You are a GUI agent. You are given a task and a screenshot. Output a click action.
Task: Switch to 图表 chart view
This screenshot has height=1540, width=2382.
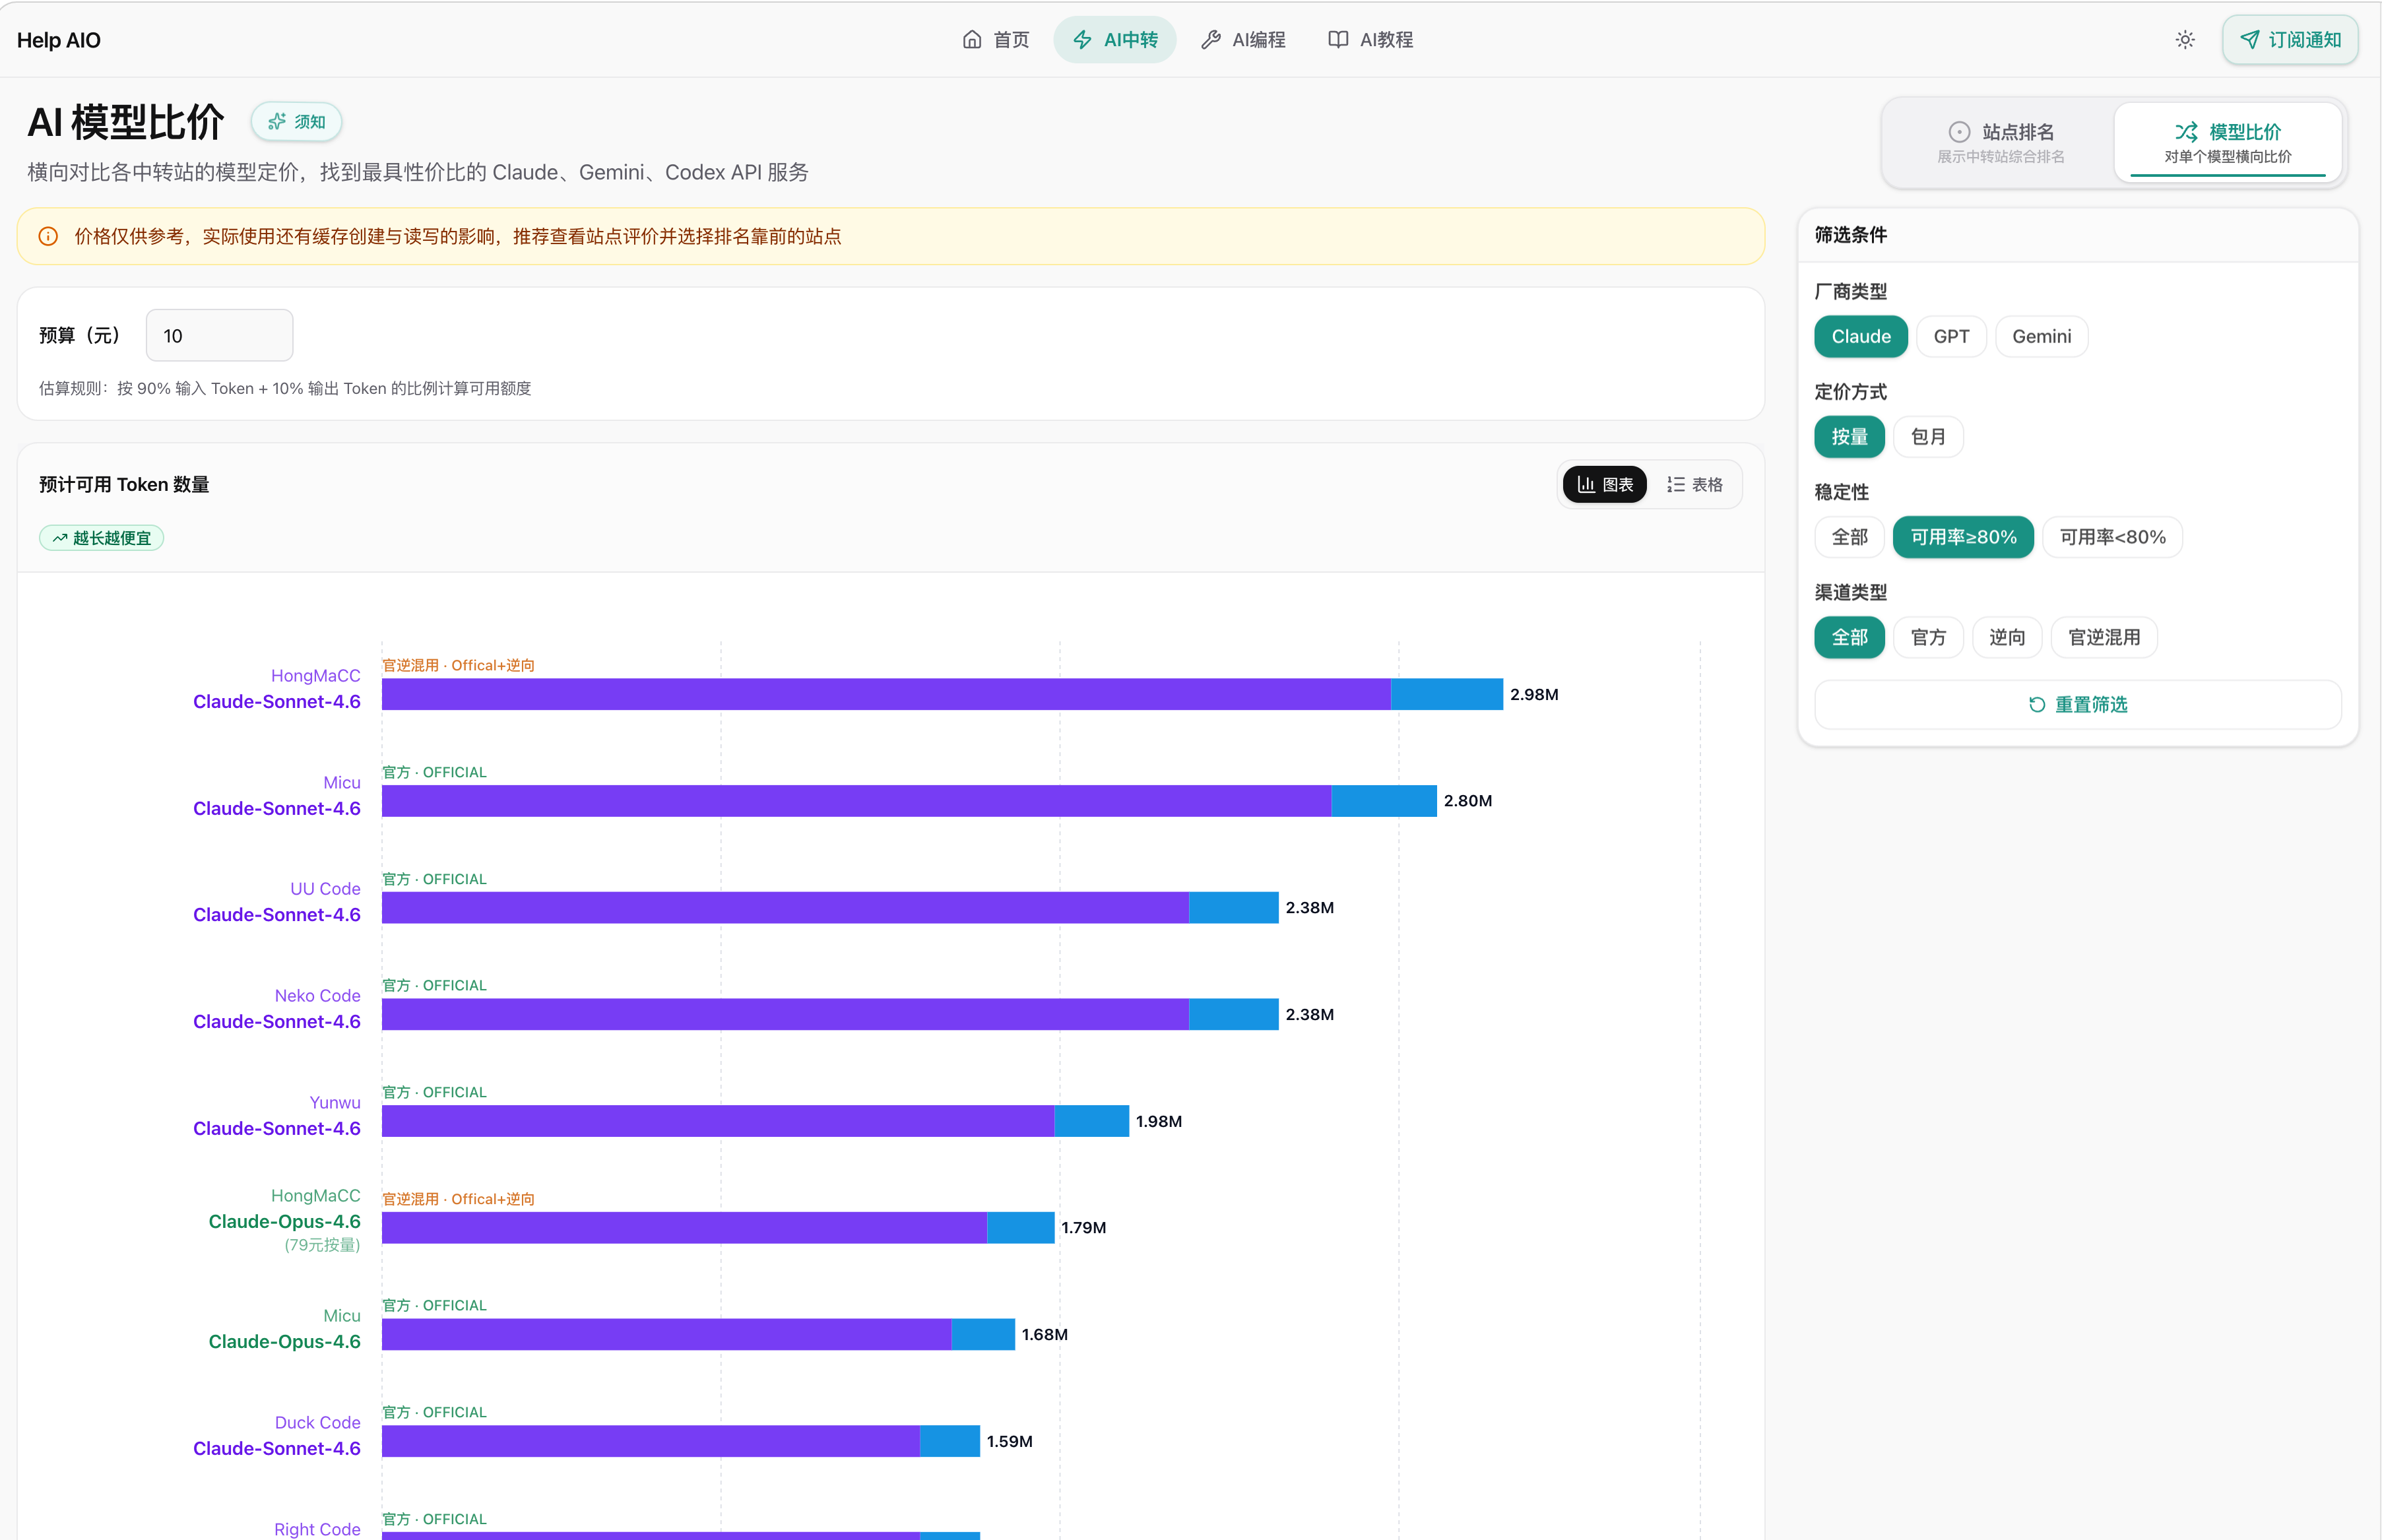1604,485
